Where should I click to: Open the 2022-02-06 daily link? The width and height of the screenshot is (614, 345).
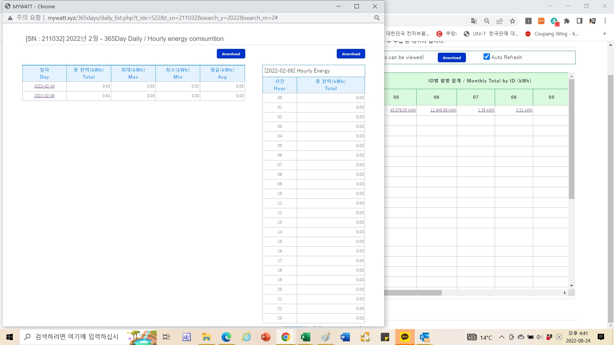(x=44, y=96)
